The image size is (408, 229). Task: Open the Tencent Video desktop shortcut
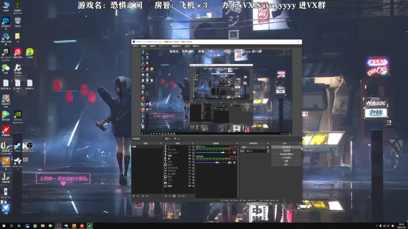6,116
